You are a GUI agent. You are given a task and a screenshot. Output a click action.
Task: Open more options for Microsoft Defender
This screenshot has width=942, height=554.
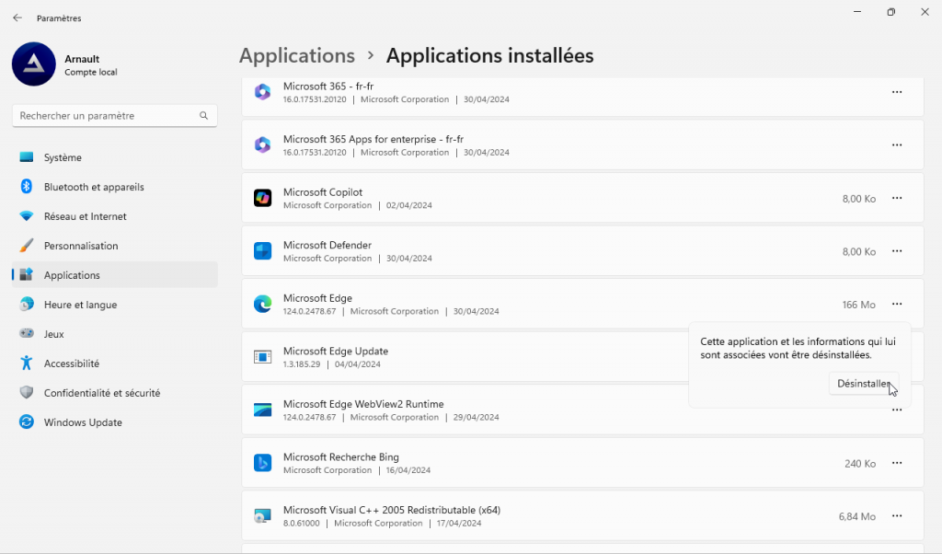(897, 250)
